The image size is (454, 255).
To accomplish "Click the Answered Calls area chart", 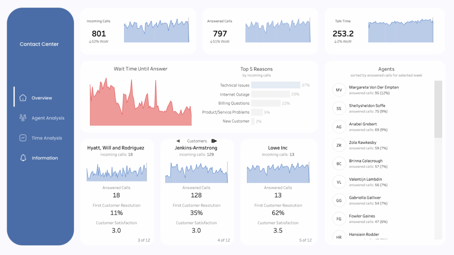I will click(278, 30).
